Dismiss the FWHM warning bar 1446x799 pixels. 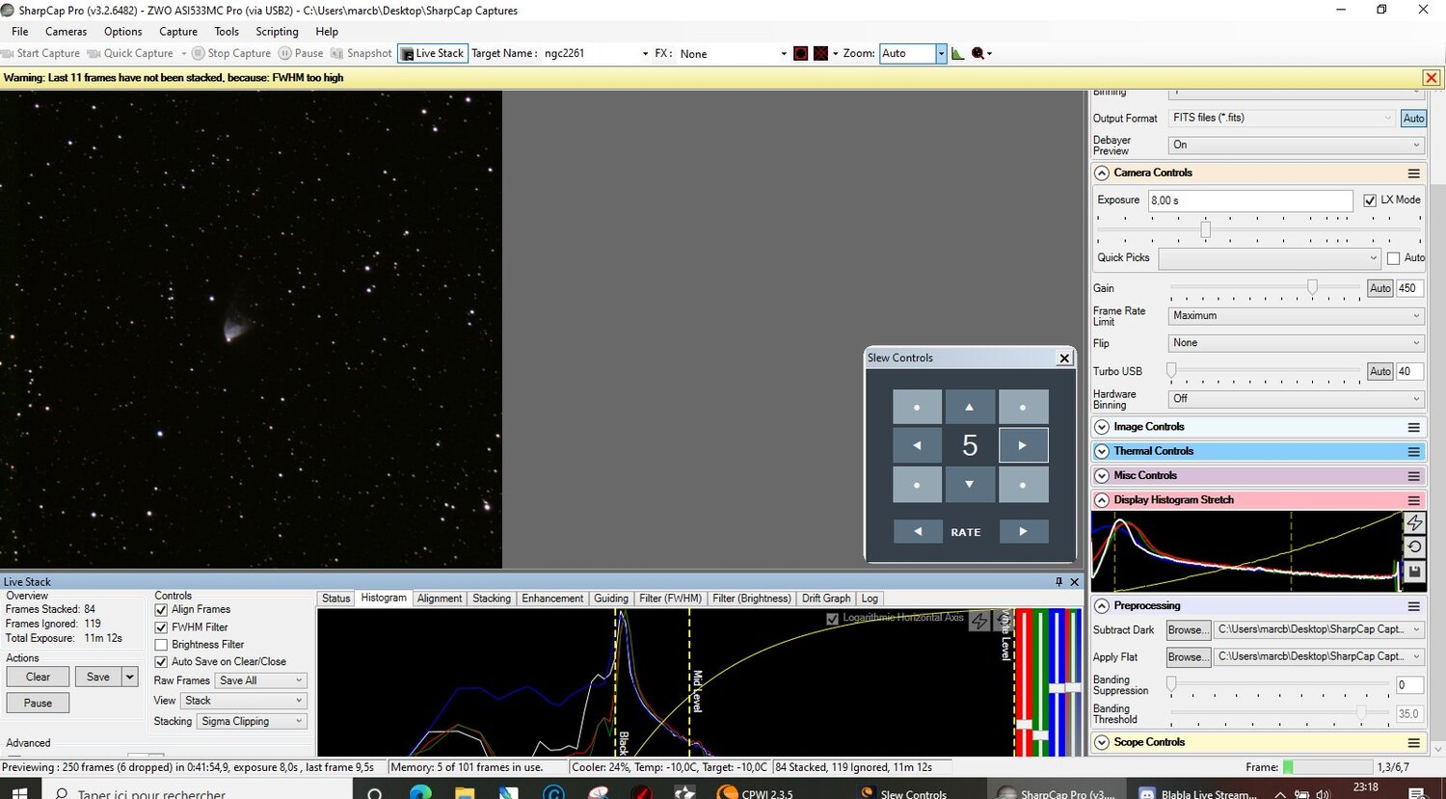(1432, 78)
